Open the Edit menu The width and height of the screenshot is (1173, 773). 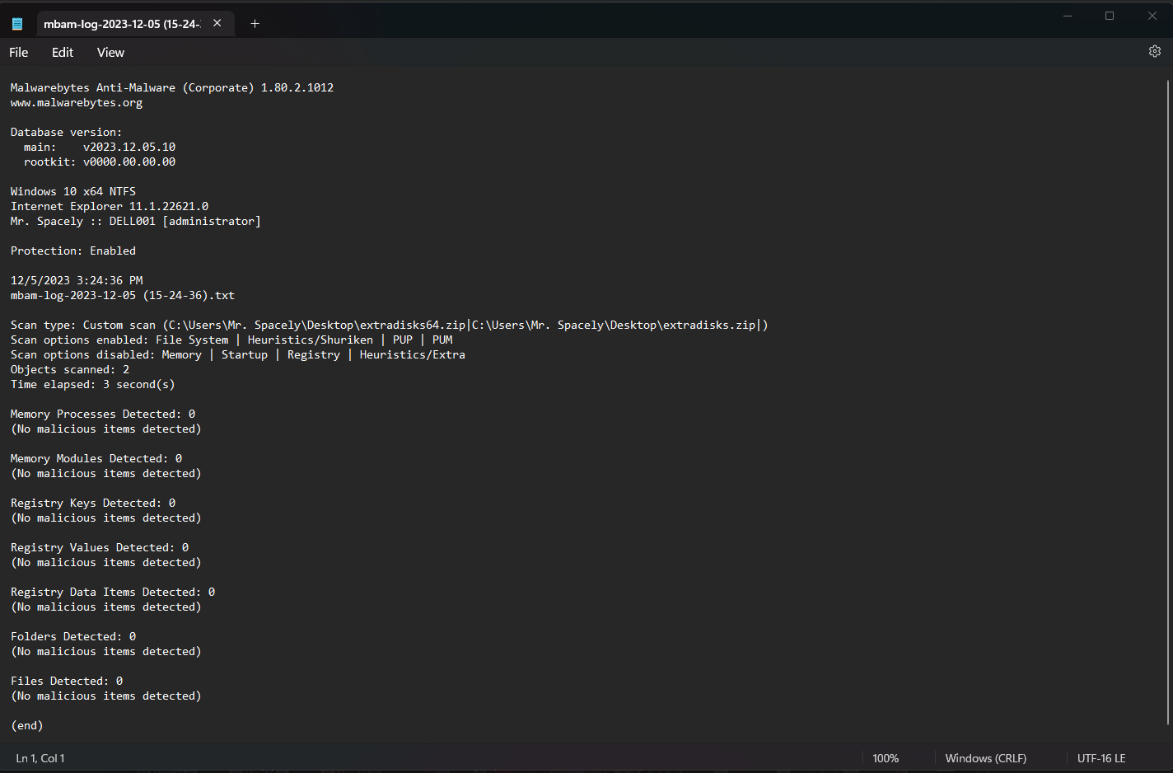63,52
